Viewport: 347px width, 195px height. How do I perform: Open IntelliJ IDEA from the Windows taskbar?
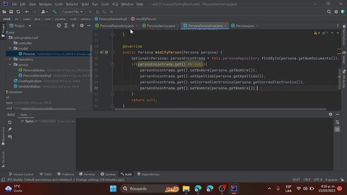(234, 188)
